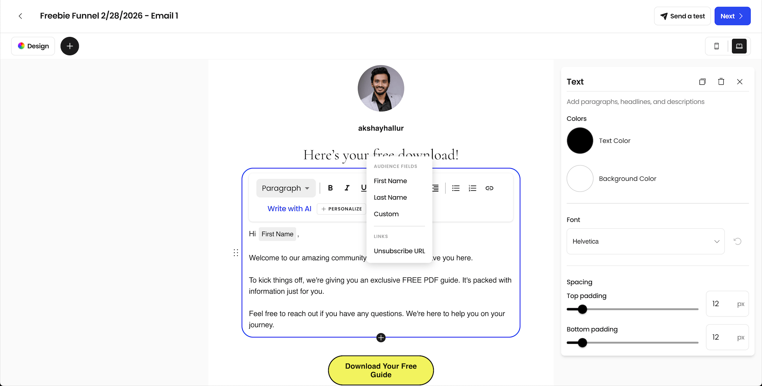
Task: Toggle bold formatting in the text toolbar
Action: pos(330,188)
